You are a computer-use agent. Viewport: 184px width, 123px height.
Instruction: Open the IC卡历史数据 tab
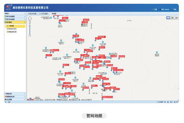(44, 14)
